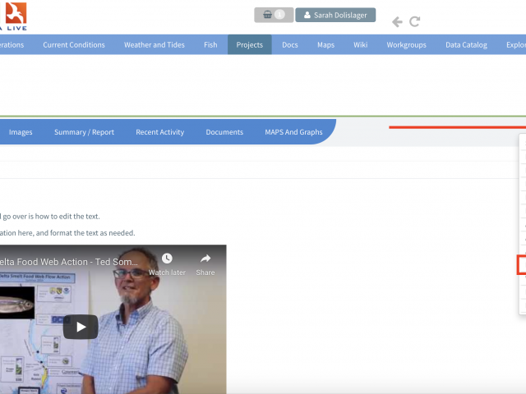
Task: Click the orange bird logo
Action: coord(16,13)
